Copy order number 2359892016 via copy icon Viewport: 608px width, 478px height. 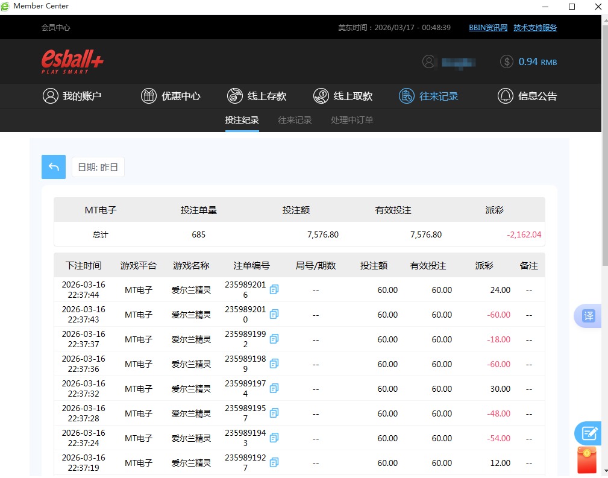point(274,289)
